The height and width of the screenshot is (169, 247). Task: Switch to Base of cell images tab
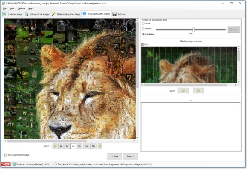coord(37,14)
